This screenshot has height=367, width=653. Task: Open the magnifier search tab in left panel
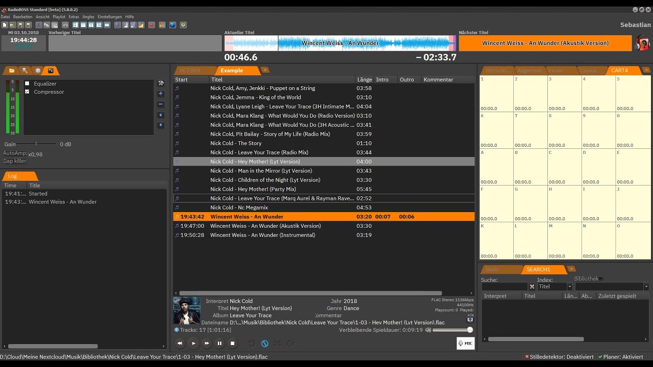pos(24,70)
